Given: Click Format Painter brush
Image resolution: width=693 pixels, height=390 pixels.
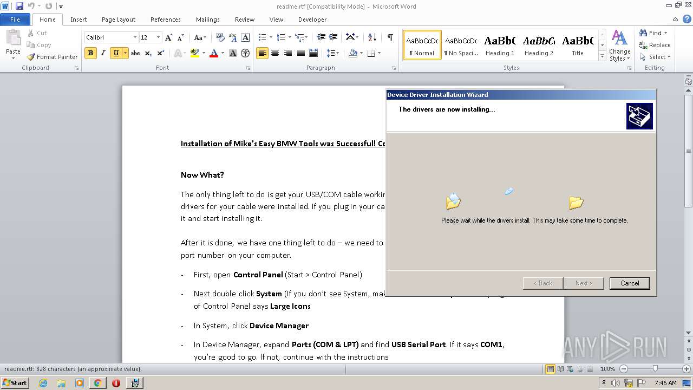Looking at the screenshot, I should click(x=53, y=57).
